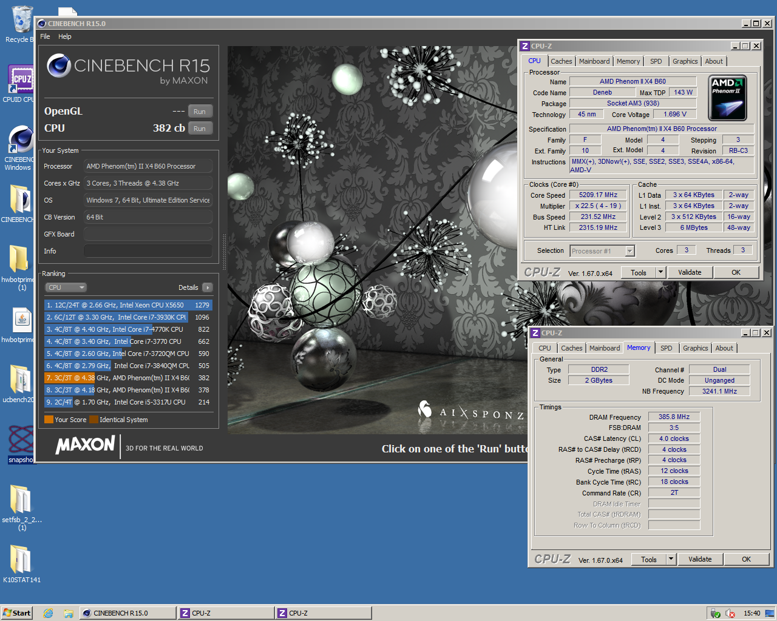Click the Cinebench sphere logo icon
Viewport: 777px width, 621px height.
(x=59, y=65)
